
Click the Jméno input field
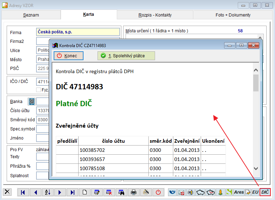pyautogui.click(x=43, y=138)
